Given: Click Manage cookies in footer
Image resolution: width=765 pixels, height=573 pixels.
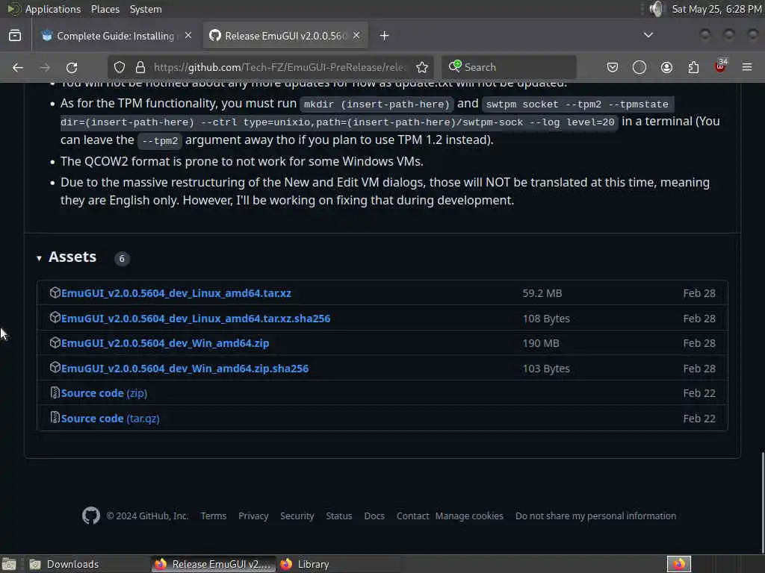Looking at the screenshot, I should tap(469, 516).
